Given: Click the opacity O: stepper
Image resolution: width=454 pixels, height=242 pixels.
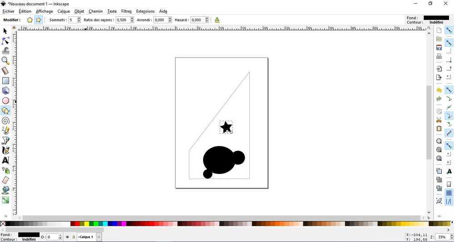Looking at the screenshot, I should coord(60,237).
